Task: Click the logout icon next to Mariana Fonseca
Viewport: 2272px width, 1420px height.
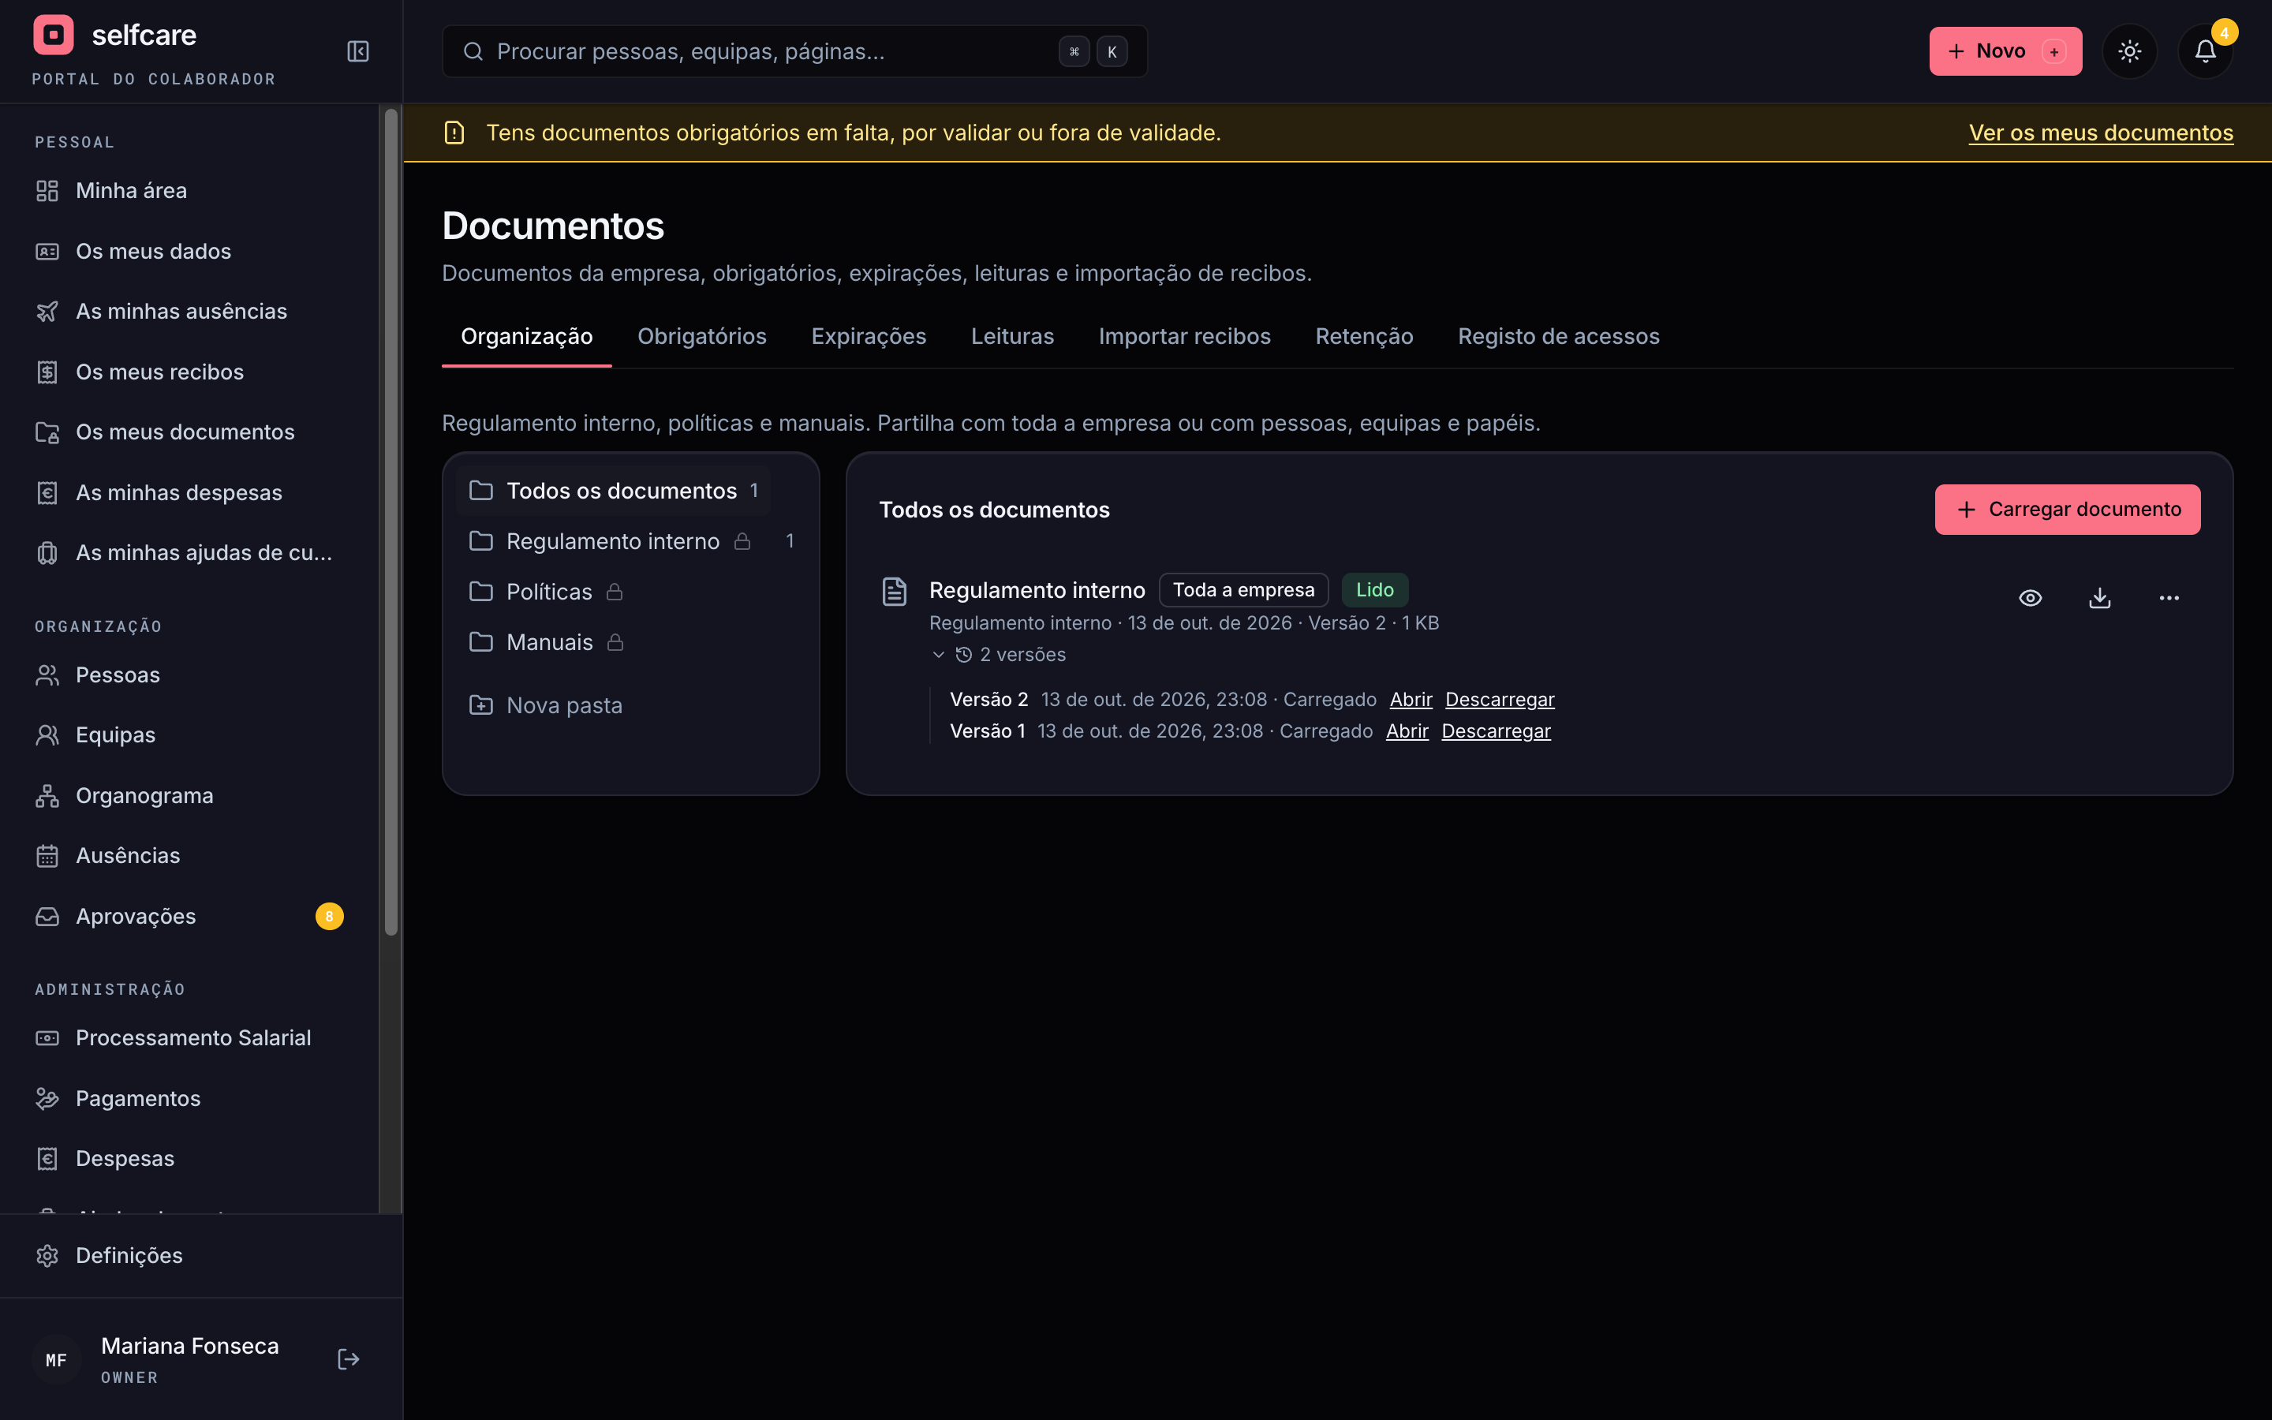Action: coord(349,1359)
